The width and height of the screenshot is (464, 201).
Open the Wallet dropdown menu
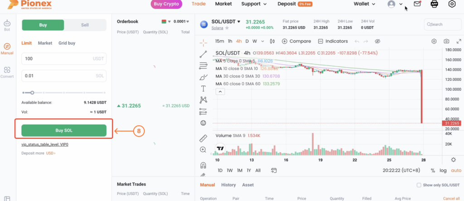[365, 4]
